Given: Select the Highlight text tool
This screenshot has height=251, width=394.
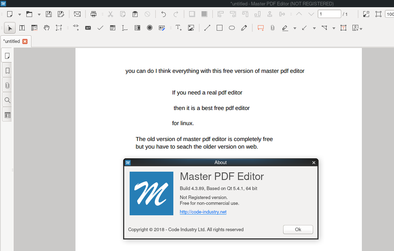Looking at the screenshot, I should (285, 28).
